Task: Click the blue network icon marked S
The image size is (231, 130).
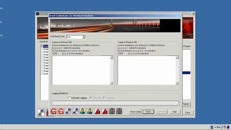Action: (68, 111)
